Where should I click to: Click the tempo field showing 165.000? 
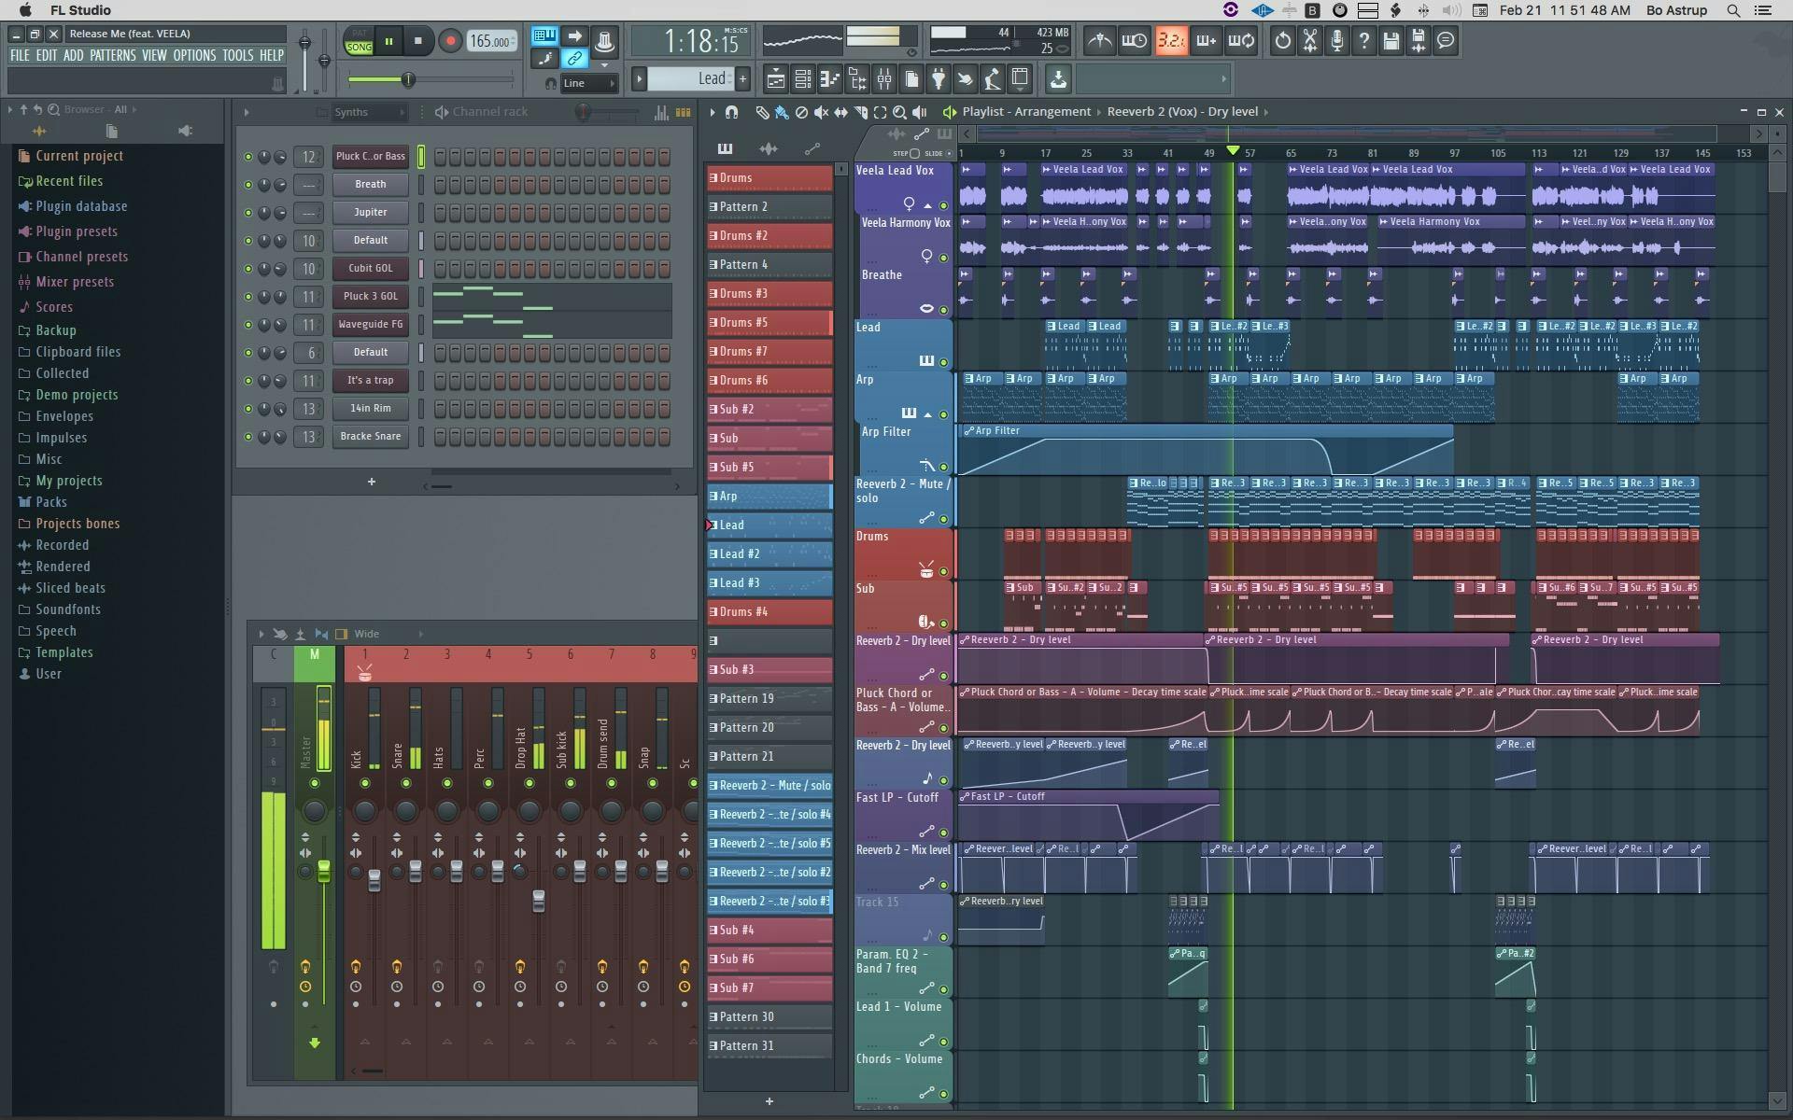point(492,41)
